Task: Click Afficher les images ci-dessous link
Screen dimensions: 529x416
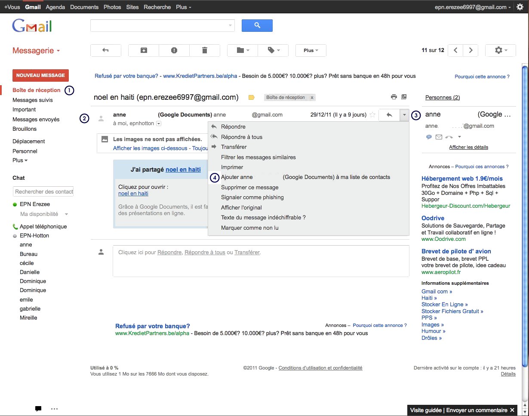Action: (150, 148)
